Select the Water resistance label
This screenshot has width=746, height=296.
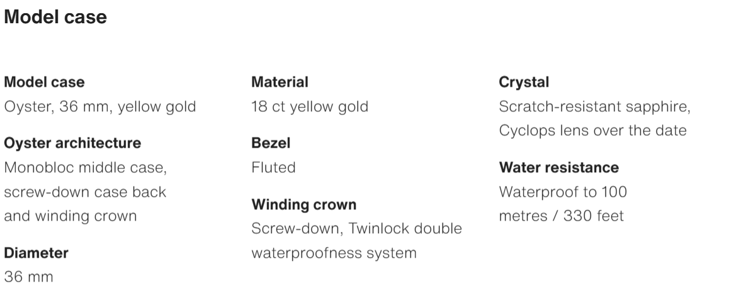(559, 168)
